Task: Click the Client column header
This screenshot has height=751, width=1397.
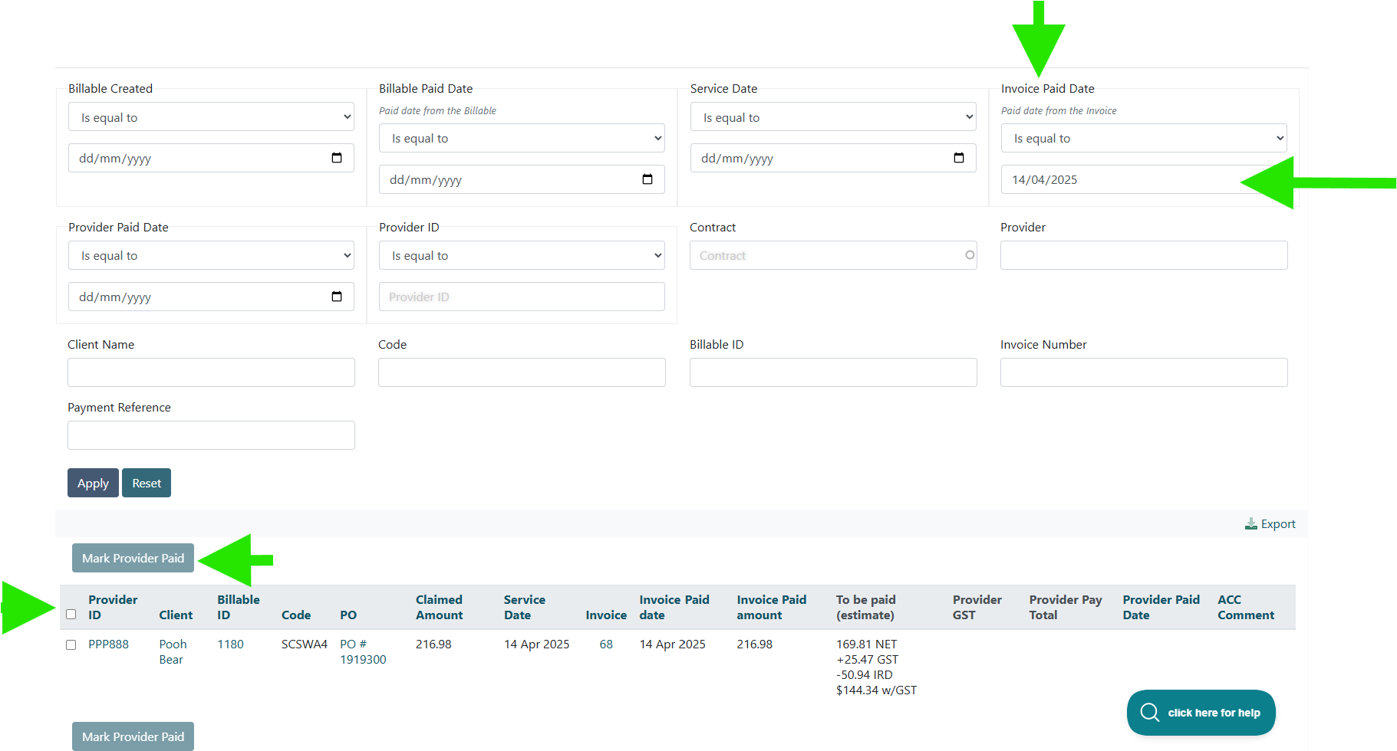Action: [x=176, y=615]
